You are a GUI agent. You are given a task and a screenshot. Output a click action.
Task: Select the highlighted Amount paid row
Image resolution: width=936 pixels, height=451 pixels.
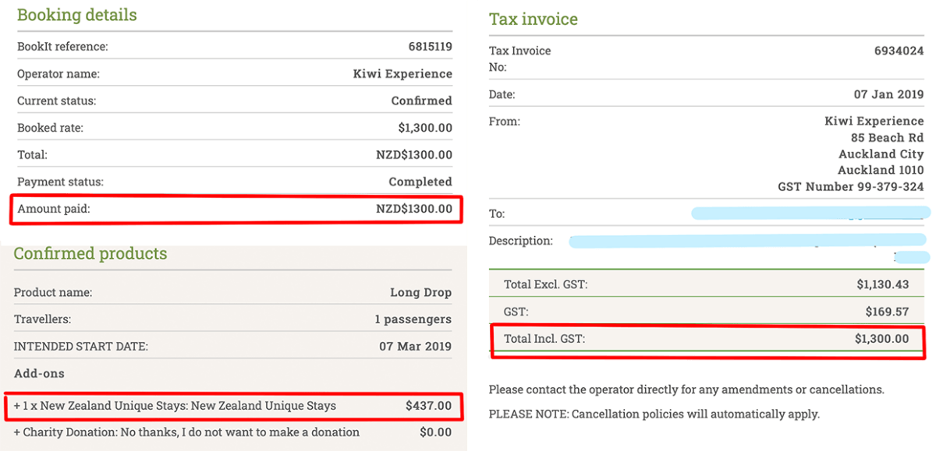pos(234,209)
